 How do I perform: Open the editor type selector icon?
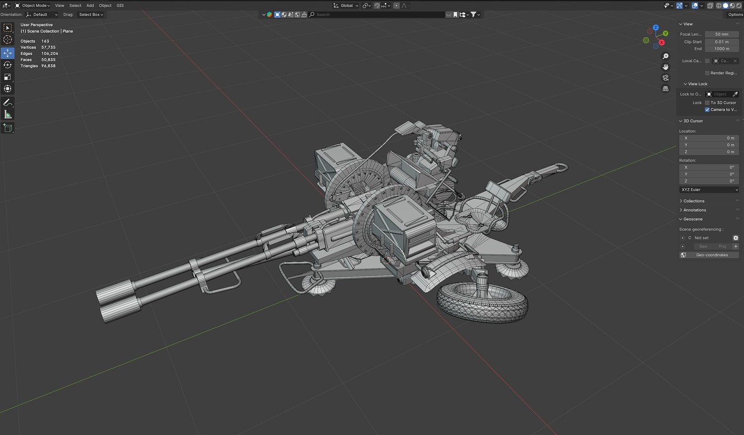point(6,5)
